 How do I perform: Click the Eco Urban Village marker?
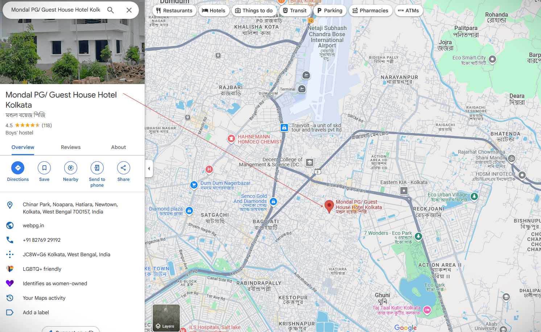474,196
